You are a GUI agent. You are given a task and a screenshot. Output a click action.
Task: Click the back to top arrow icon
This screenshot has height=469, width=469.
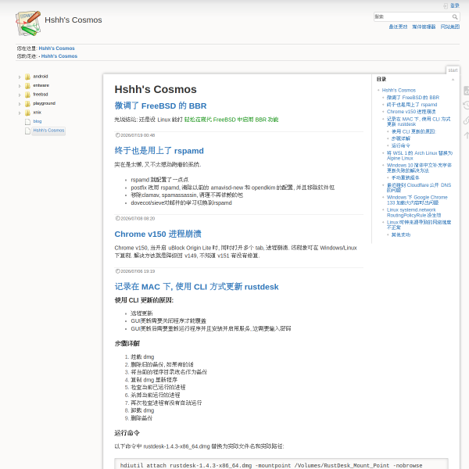point(467,135)
